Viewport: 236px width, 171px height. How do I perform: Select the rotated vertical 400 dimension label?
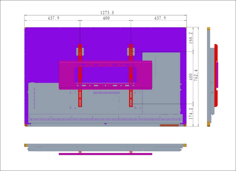191,77
